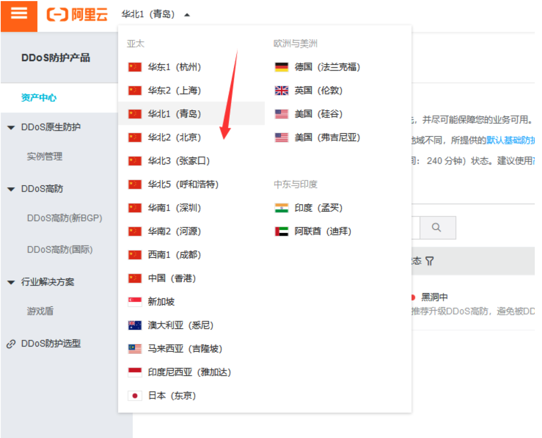Click the China flag beside 杭州
The width and height of the screenshot is (542, 438).
(x=135, y=67)
